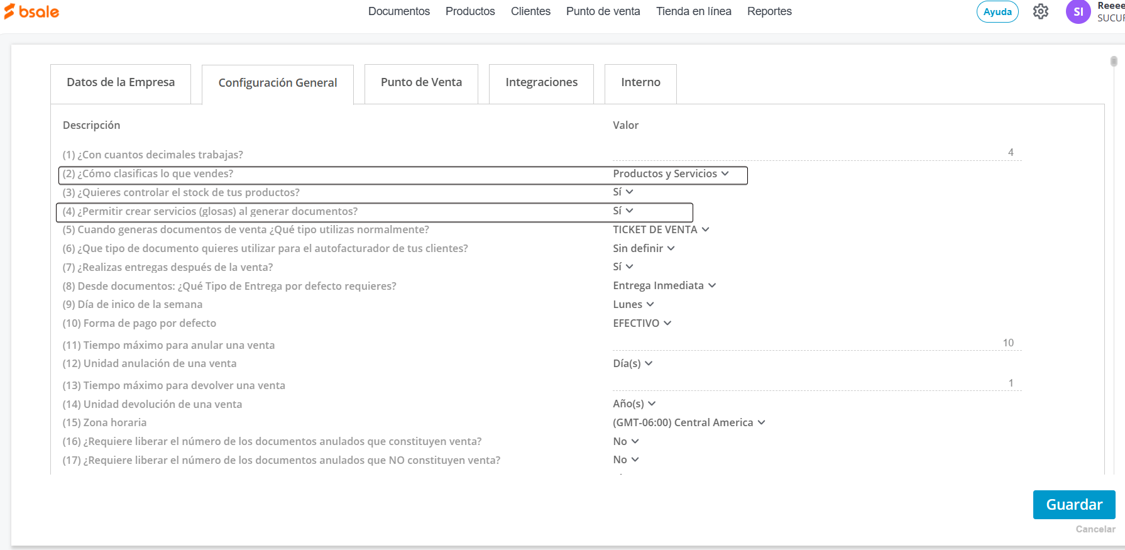Open the Reportes menu

(769, 11)
